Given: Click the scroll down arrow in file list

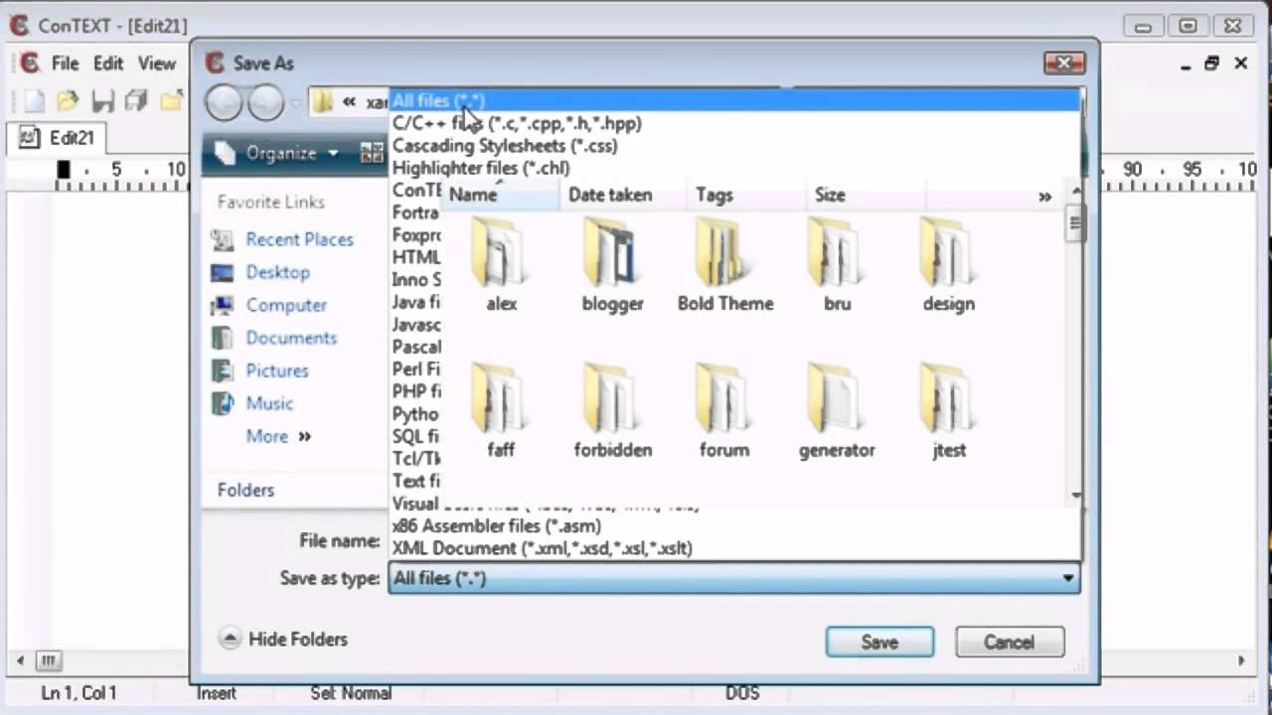Looking at the screenshot, I should [x=1076, y=496].
